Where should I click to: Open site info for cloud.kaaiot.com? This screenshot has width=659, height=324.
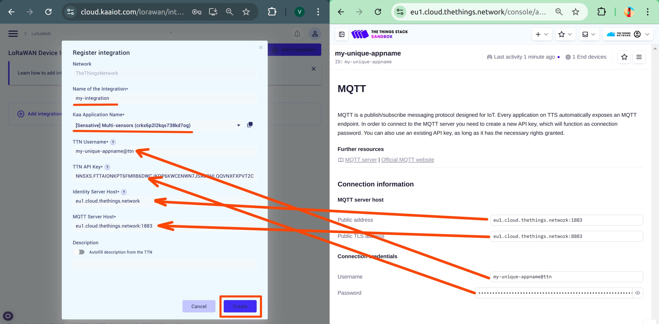(x=71, y=12)
